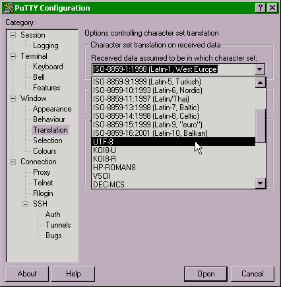This screenshot has width=281, height=287.
Task: Select the Terminal category
Action: click(x=34, y=56)
